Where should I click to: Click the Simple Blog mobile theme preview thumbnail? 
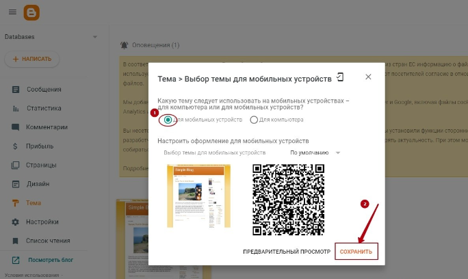[199, 196]
